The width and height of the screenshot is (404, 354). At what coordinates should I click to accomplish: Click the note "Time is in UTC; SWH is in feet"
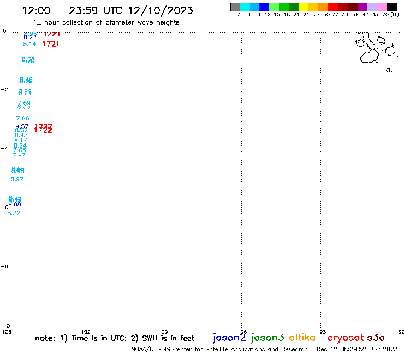pyautogui.click(x=115, y=338)
